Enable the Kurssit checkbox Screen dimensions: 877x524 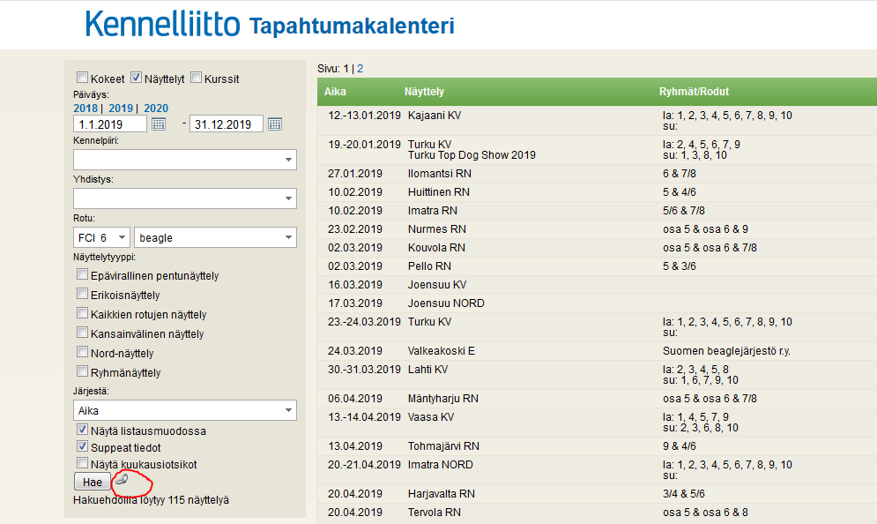pos(196,78)
